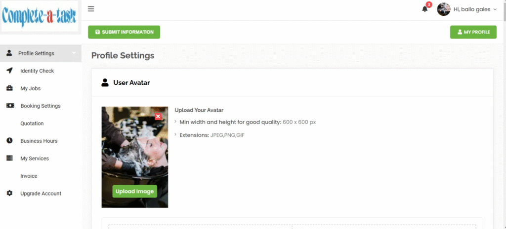Expand the Profile Settings sidebar chevron
The height and width of the screenshot is (229, 506).
point(74,53)
